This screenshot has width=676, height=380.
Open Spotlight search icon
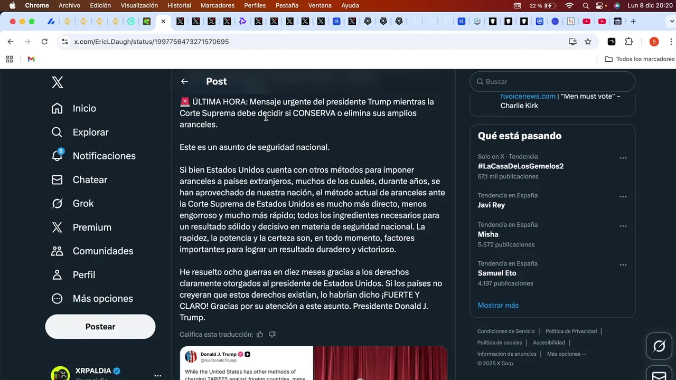pyautogui.click(x=586, y=5)
